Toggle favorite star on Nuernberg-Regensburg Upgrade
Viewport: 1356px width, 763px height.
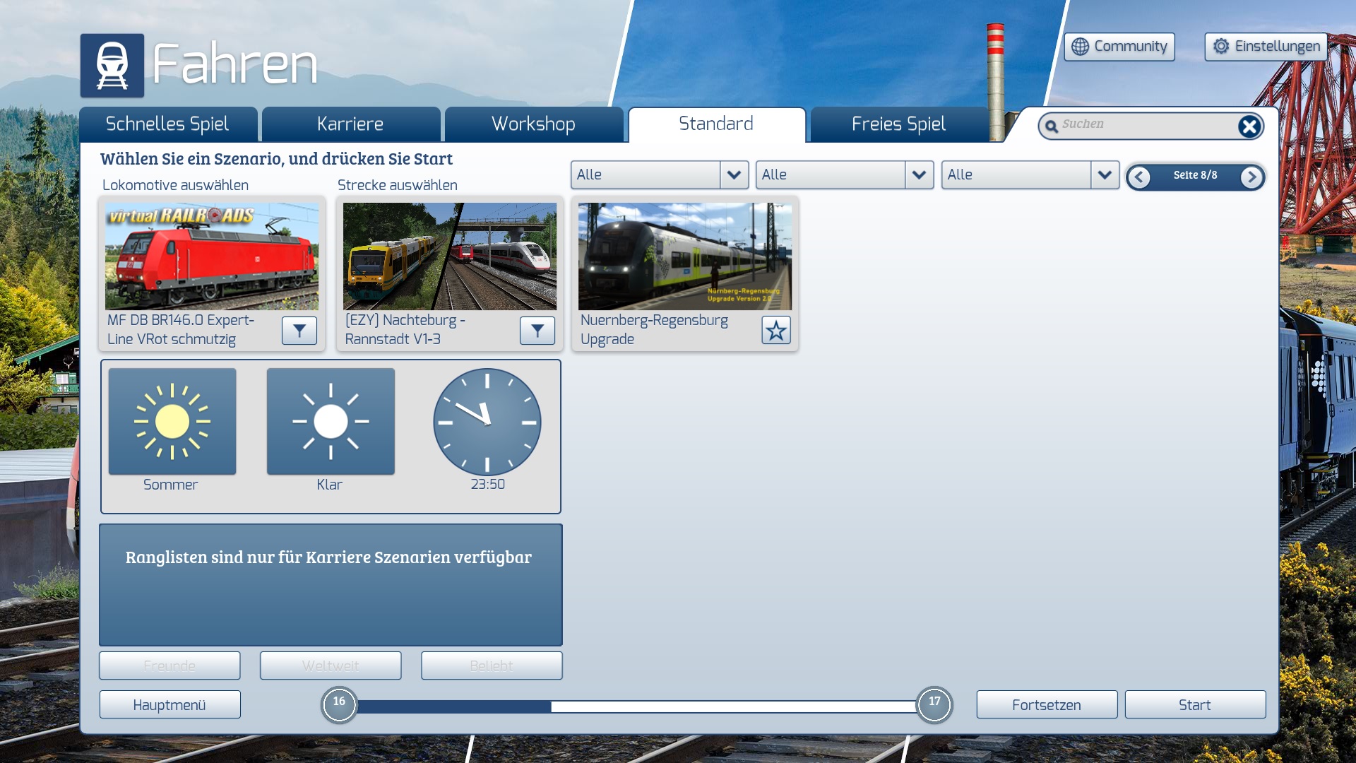[775, 331]
